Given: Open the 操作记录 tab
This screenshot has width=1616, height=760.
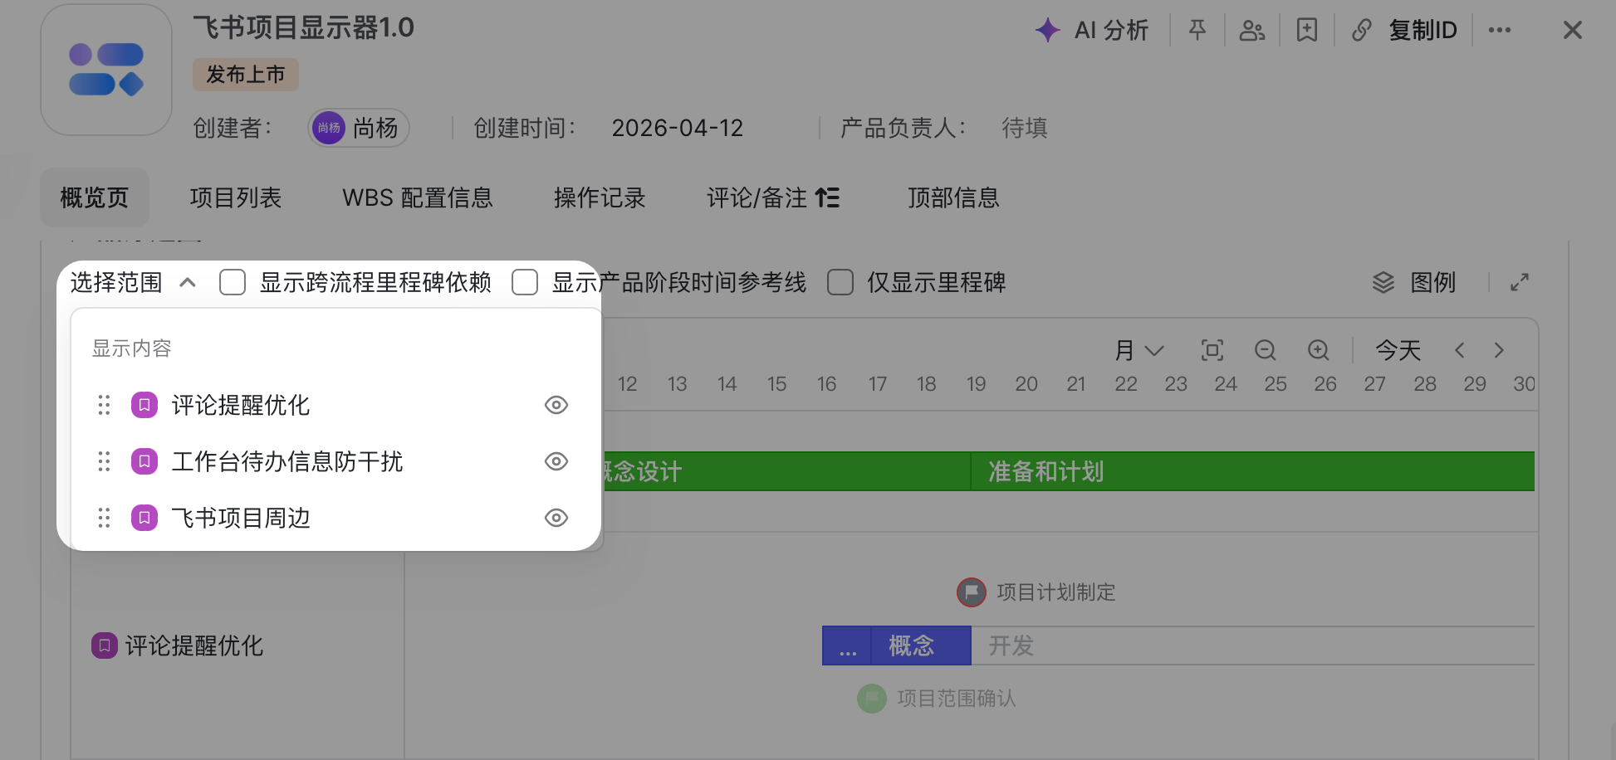Looking at the screenshot, I should point(600,197).
